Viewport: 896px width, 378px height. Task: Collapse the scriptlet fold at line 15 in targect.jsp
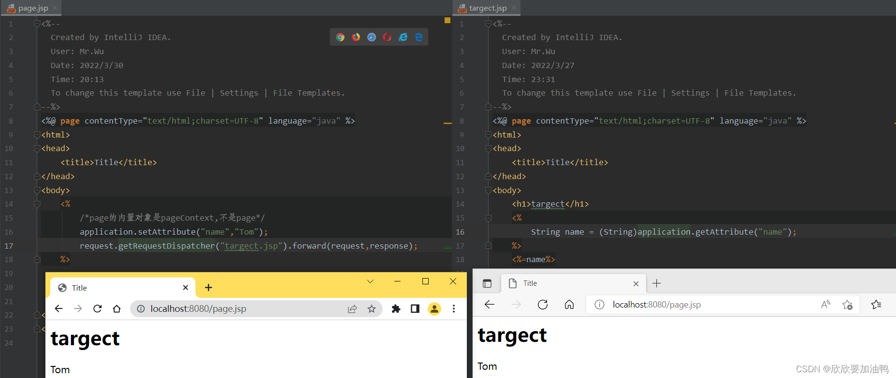[x=488, y=218]
